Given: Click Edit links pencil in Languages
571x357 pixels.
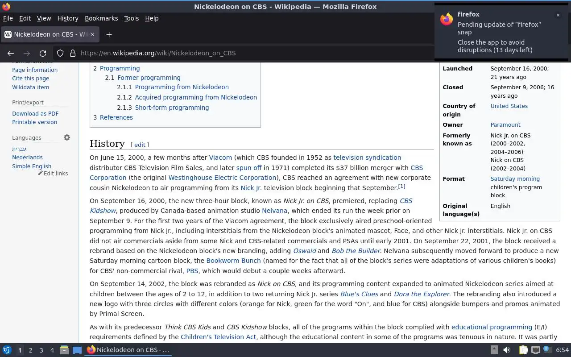Looking at the screenshot, I should coord(53,173).
